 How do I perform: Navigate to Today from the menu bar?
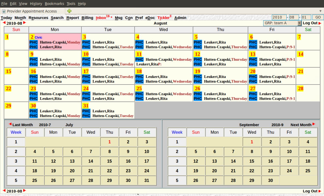6,18
